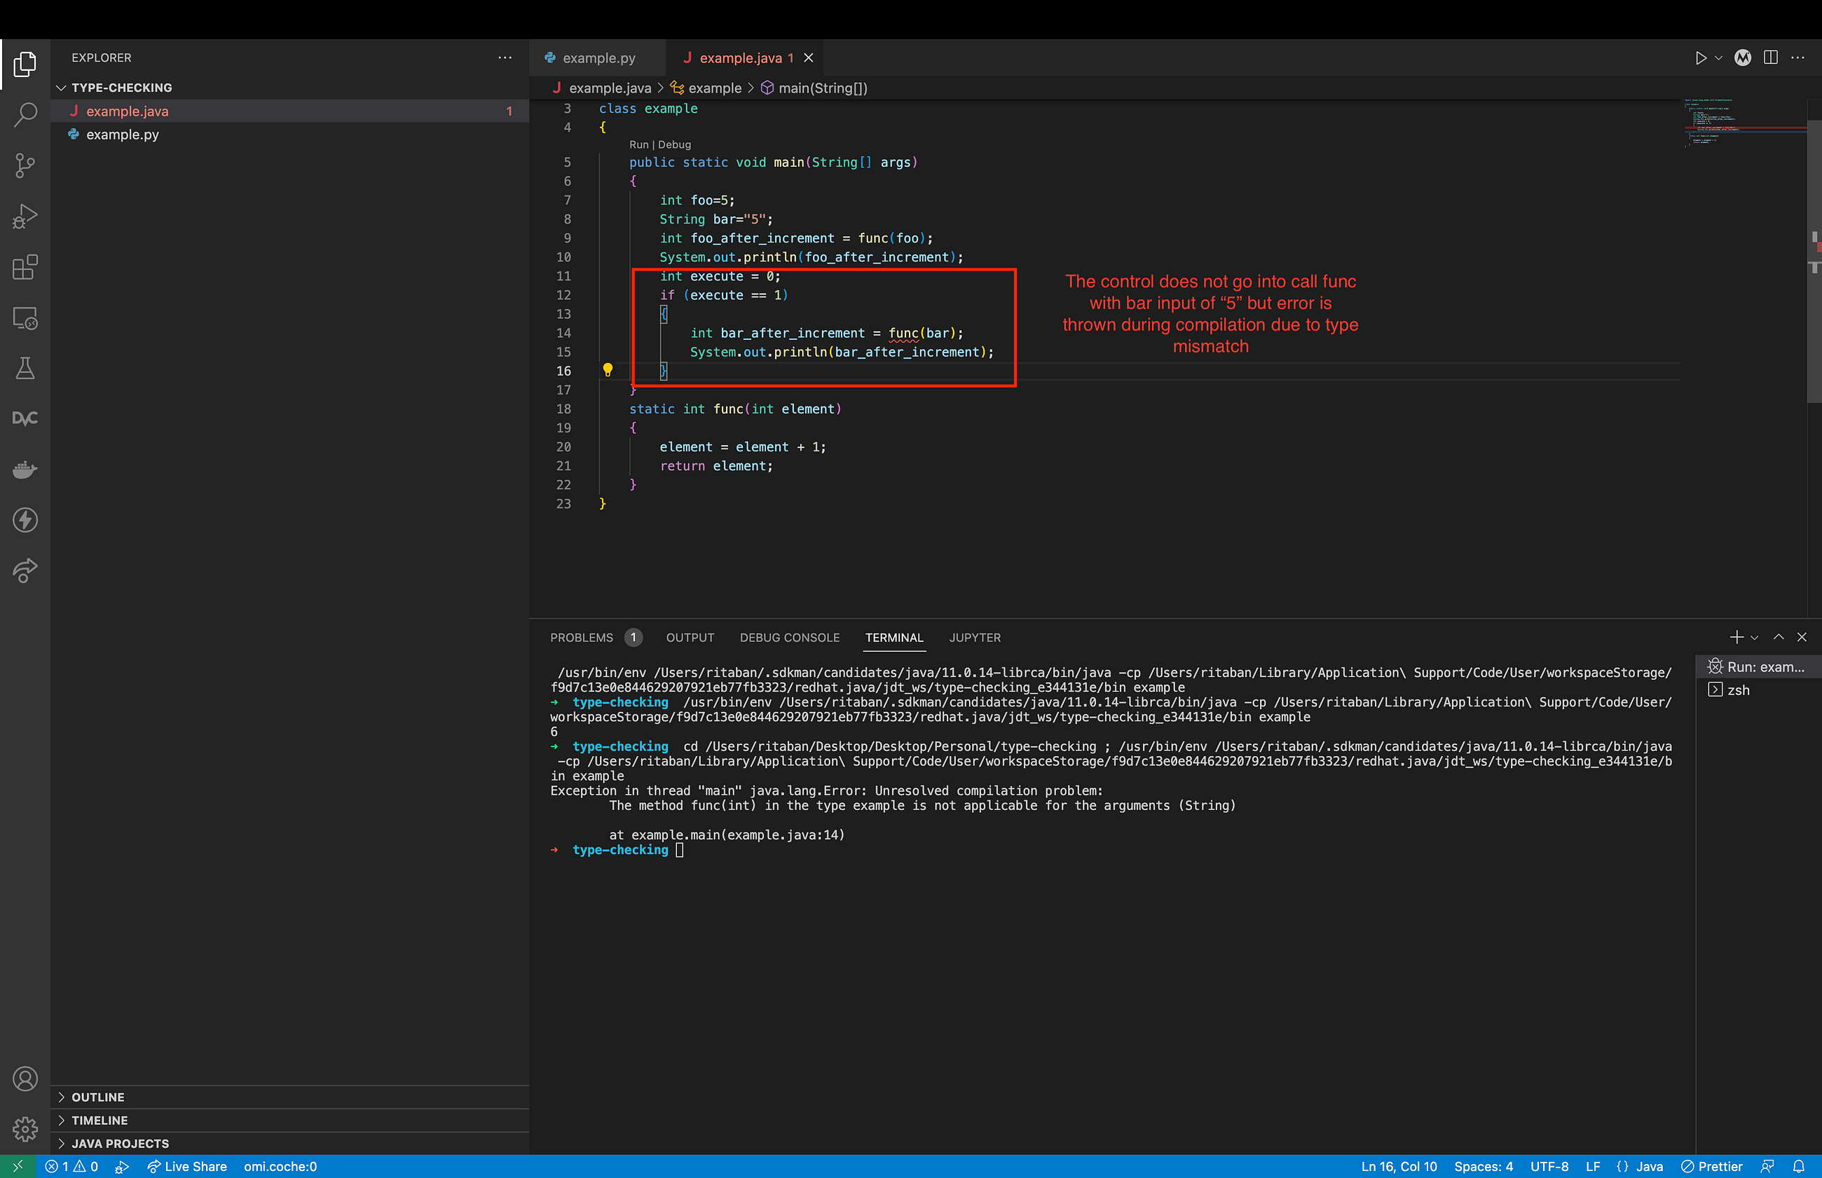Open example.py in the file tree
The width and height of the screenshot is (1822, 1178).
pyautogui.click(x=290, y=135)
